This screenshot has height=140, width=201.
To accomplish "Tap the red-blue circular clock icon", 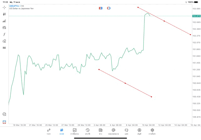I will tap(109, 8).
